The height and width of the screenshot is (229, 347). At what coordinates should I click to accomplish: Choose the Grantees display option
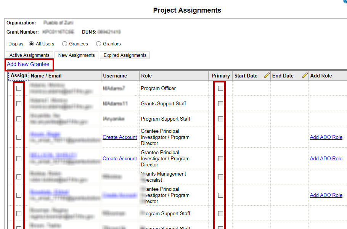click(64, 44)
